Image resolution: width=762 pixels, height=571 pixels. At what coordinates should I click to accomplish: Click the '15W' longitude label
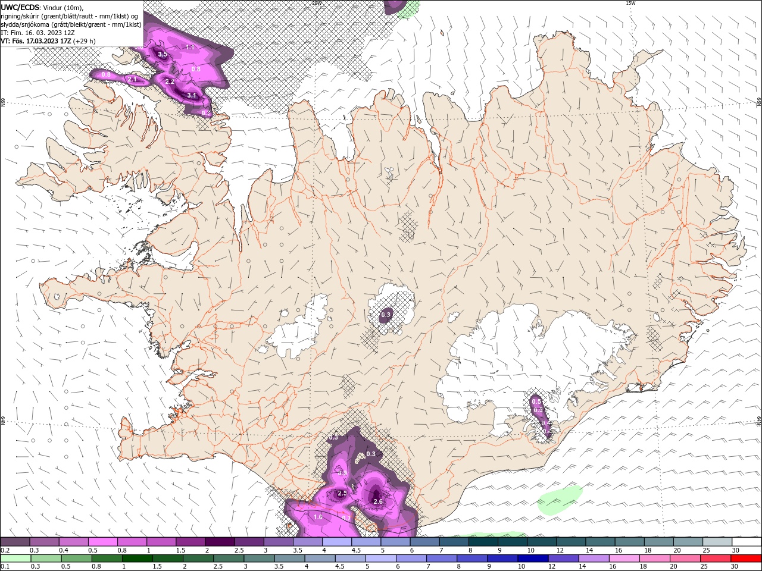pos(630,3)
